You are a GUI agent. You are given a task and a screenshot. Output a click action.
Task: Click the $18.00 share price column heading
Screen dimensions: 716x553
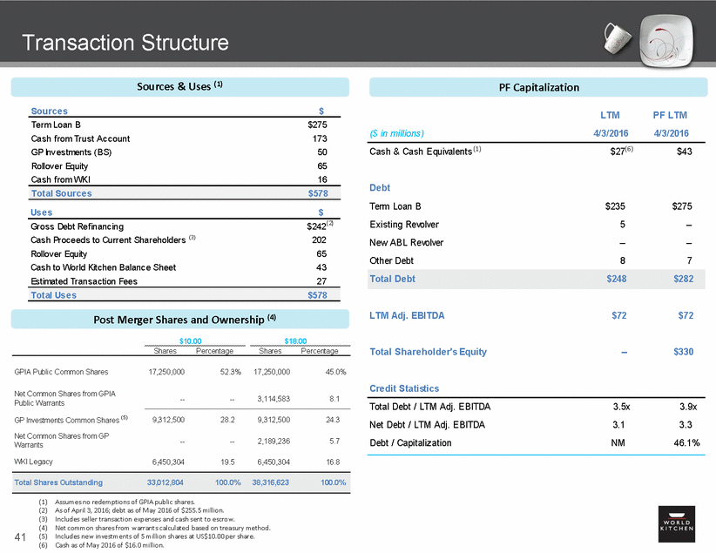[298, 341]
